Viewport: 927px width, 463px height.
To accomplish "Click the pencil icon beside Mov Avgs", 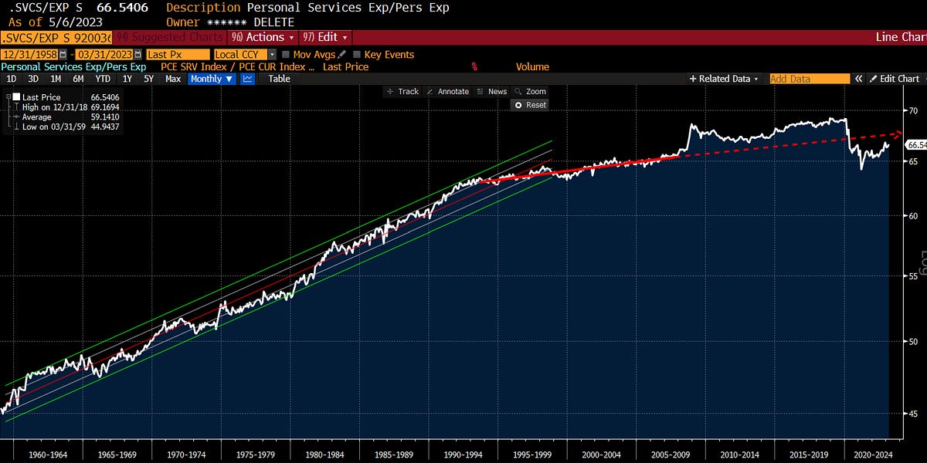I will pyautogui.click(x=340, y=54).
